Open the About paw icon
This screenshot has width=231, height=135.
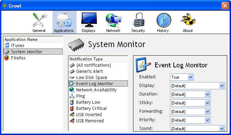point(188,19)
